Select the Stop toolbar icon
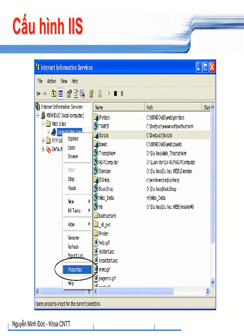Image resolution: width=244 pixels, height=336 pixels. [116, 93]
